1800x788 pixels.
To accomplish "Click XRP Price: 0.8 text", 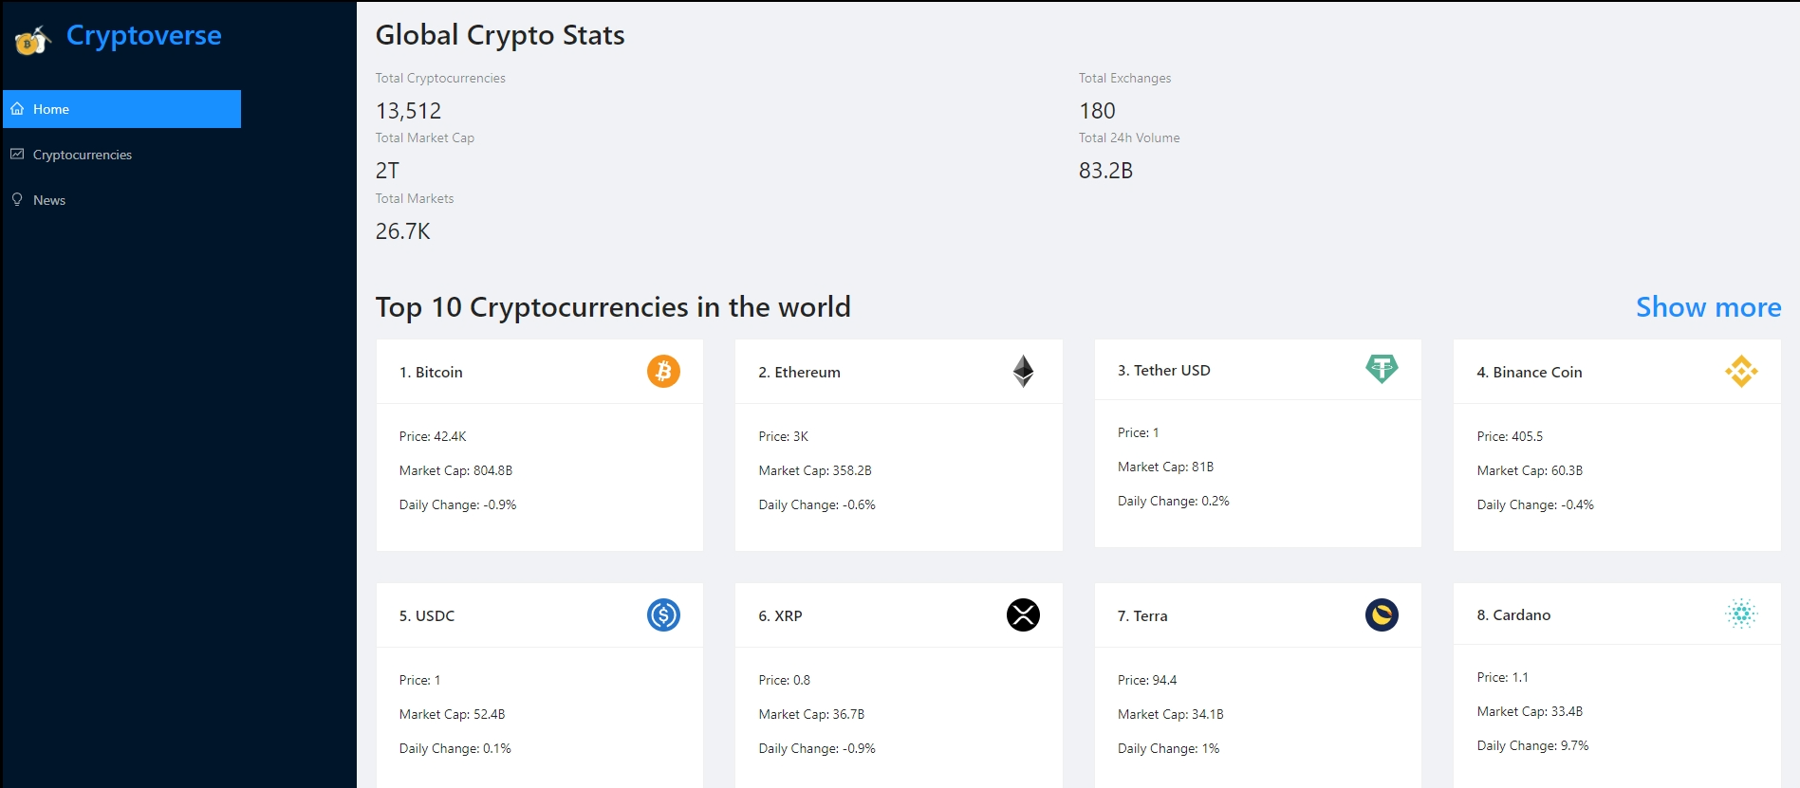I will pyautogui.click(x=784, y=681).
